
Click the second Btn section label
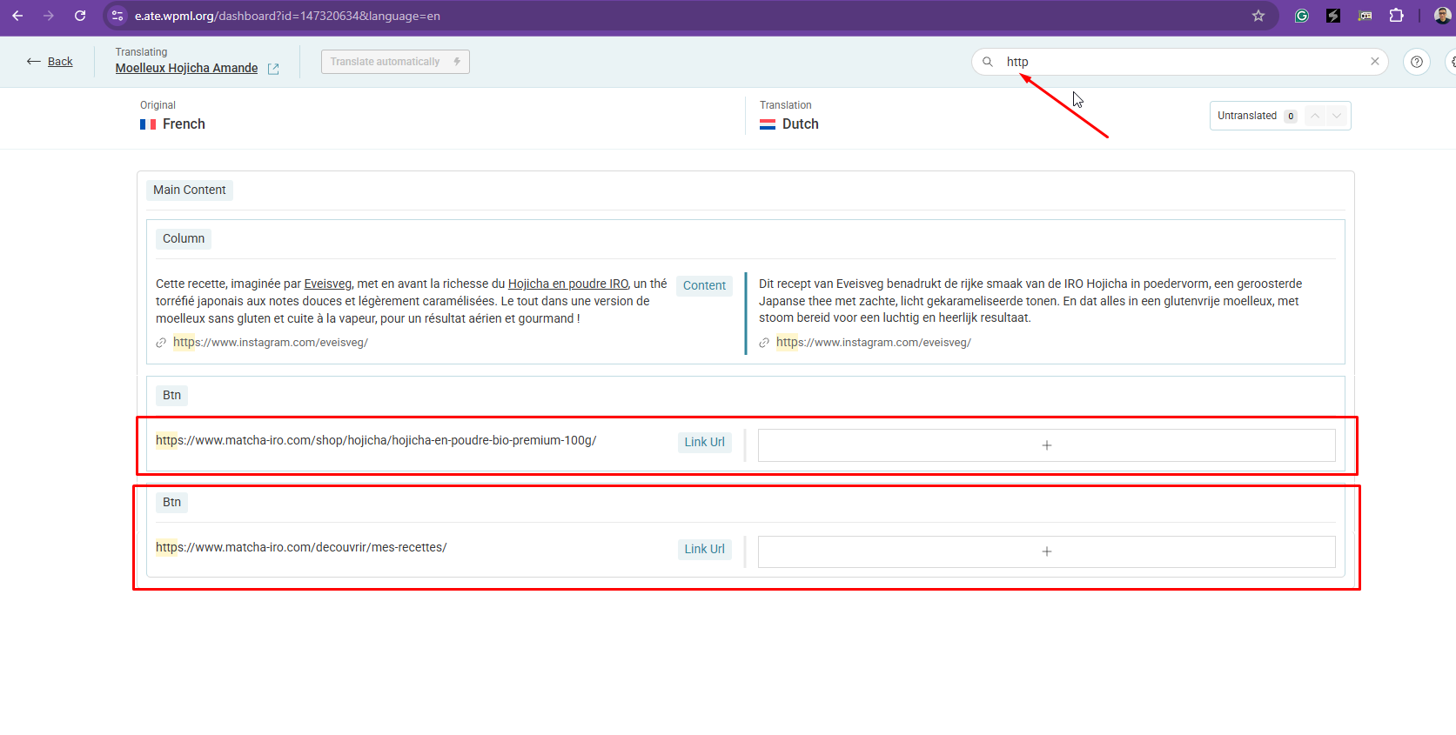click(171, 502)
